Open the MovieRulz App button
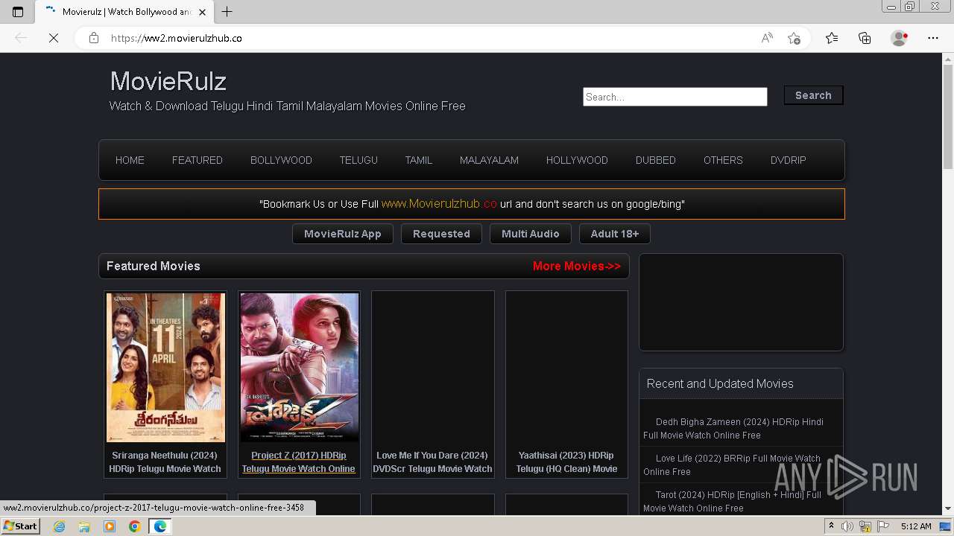 click(343, 234)
